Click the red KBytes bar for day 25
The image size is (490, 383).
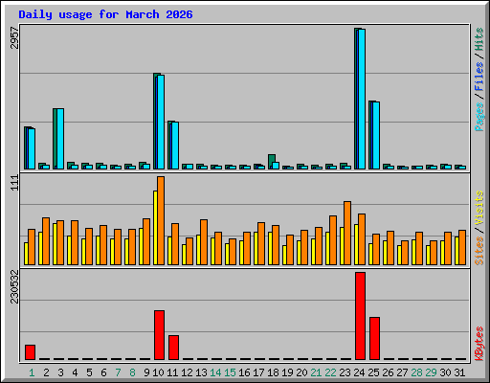pyautogui.click(x=374, y=338)
